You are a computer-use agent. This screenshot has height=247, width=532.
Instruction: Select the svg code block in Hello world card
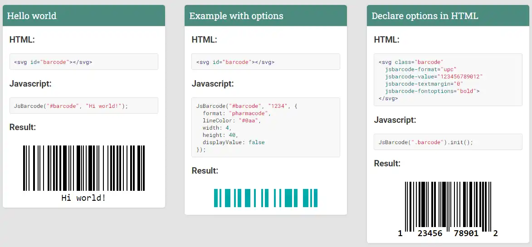coord(84,62)
